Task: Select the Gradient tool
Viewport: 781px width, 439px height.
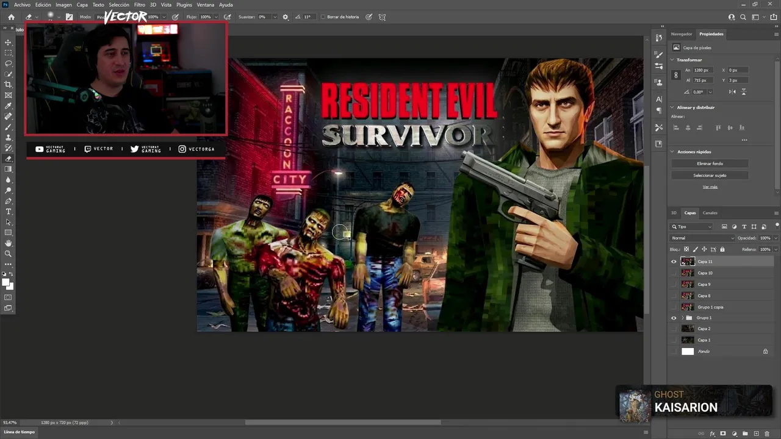Action: [x=9, y=170]
